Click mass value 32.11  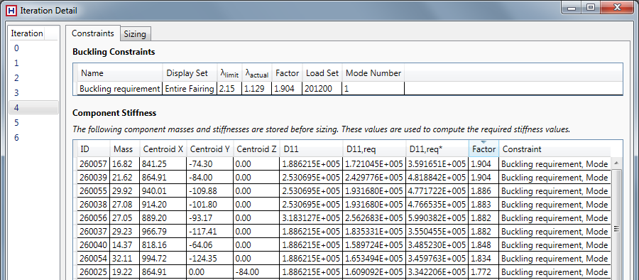(125, 259)
